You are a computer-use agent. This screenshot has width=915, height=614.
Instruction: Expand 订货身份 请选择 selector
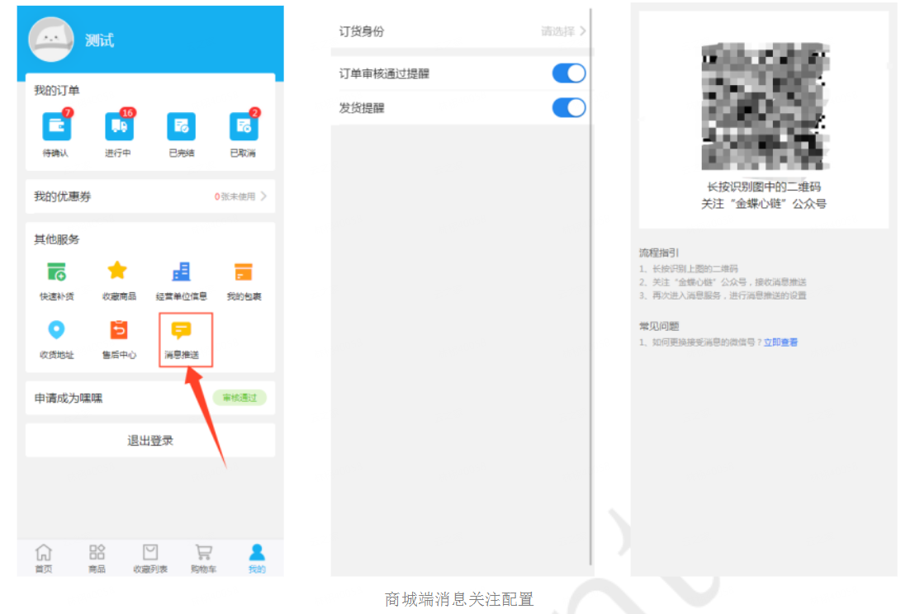point(564,31)
